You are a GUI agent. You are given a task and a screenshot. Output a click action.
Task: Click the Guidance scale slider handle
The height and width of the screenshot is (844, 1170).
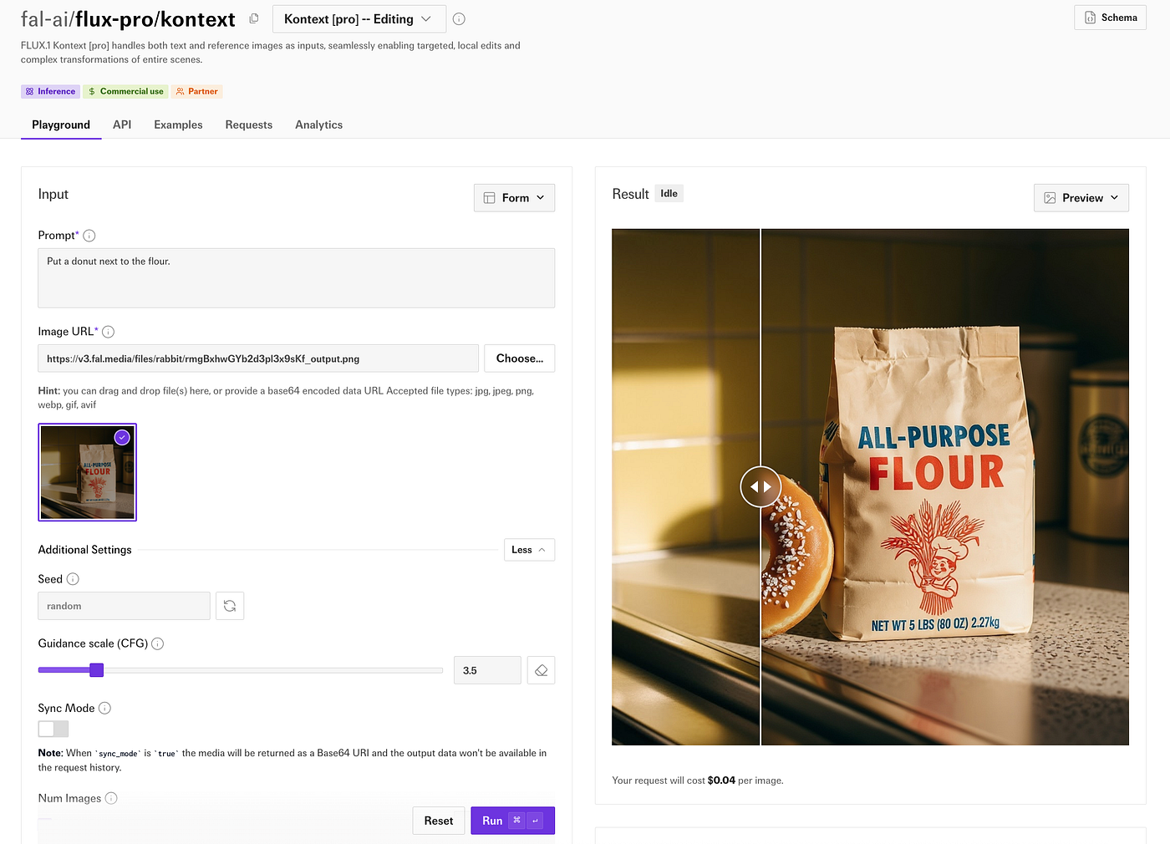(x=97, y=669)
